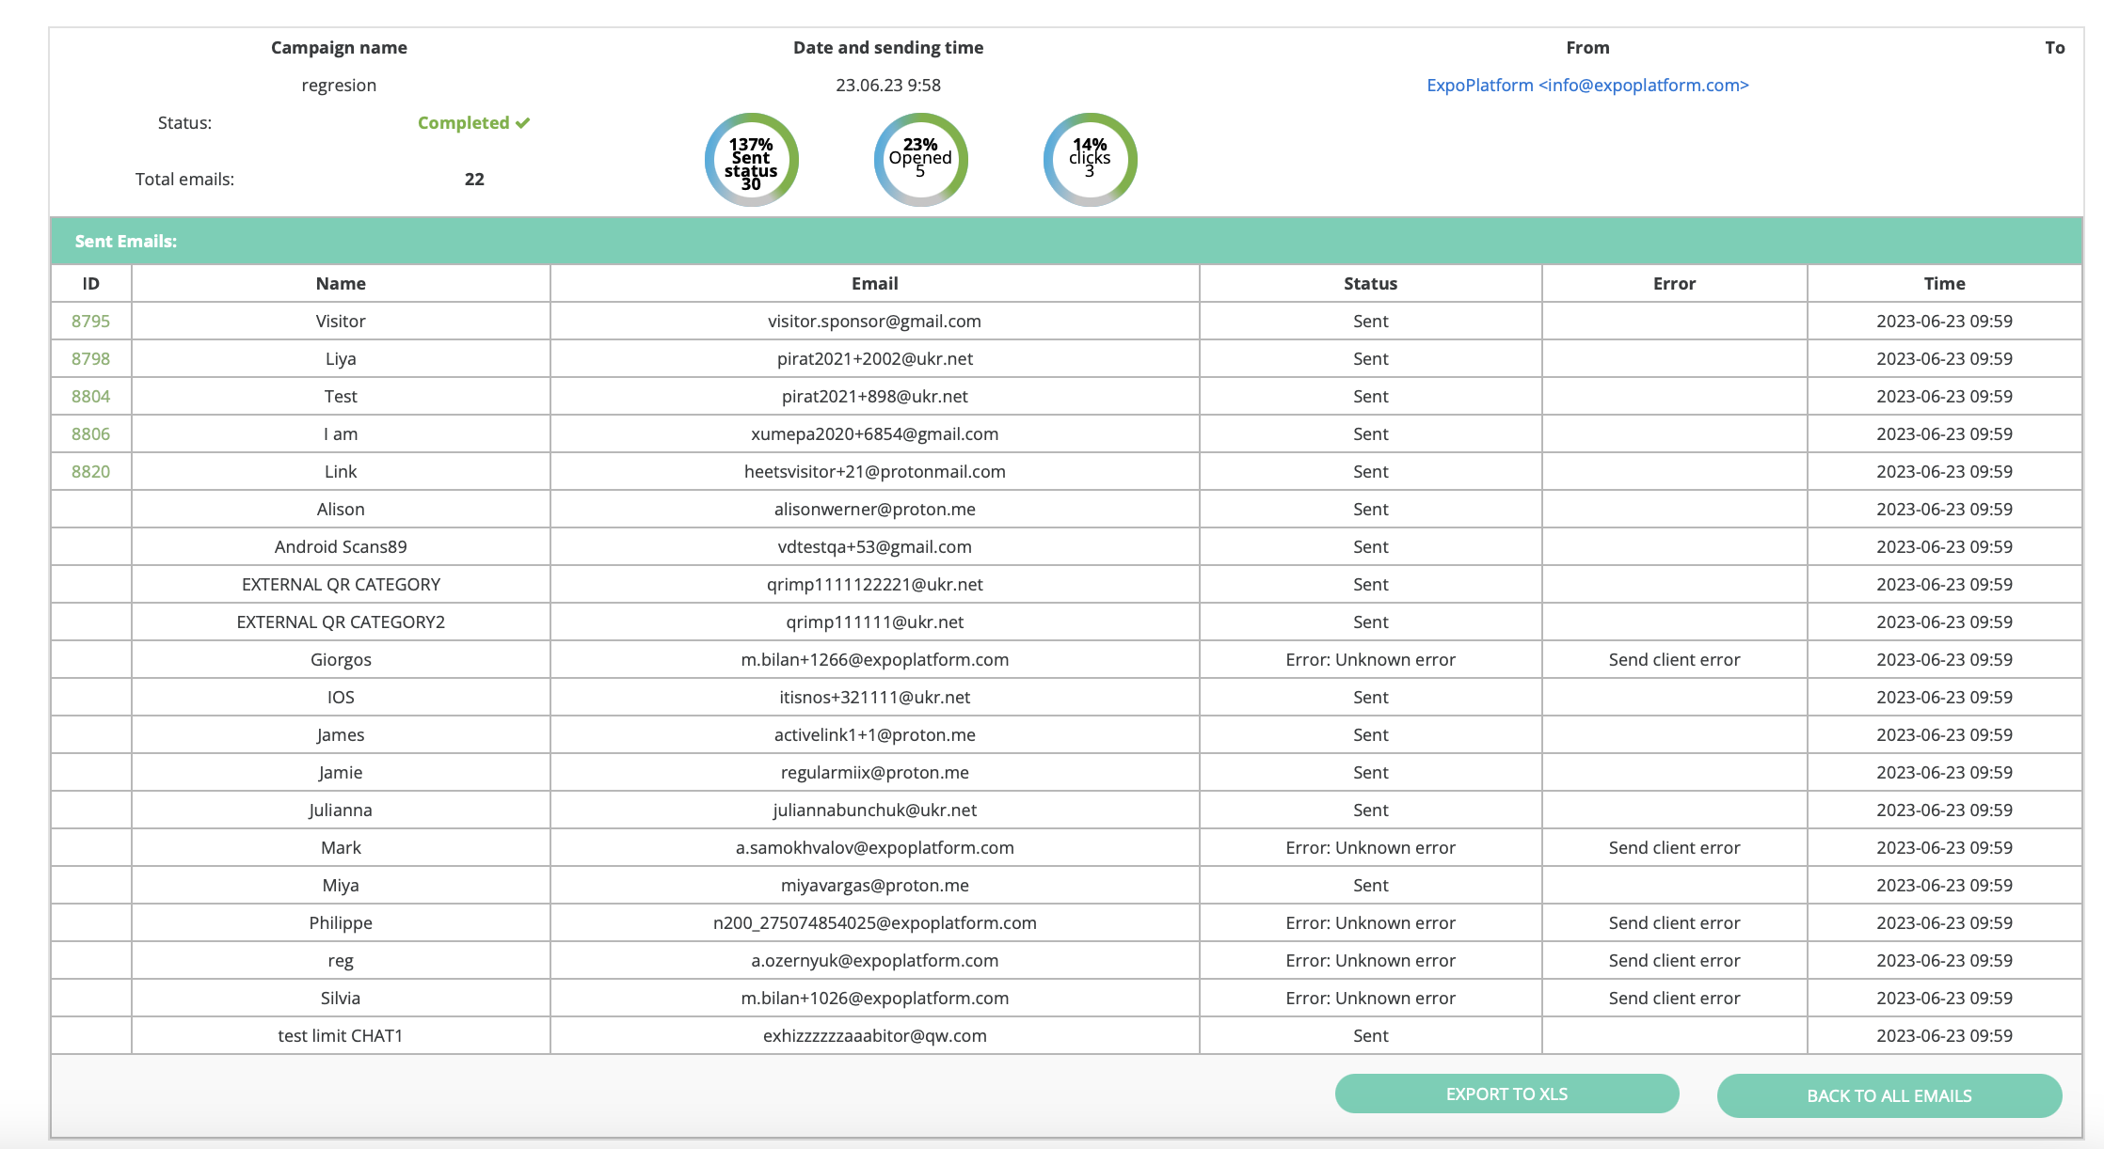Select visitor.sponsor@gmail.com email cell
The image size is (2104, 1149).
[x=874, y=321]
